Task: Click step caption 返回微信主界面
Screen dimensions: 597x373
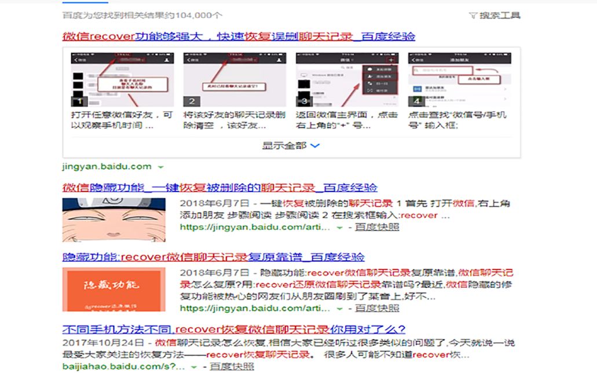Action: [347, 120]
